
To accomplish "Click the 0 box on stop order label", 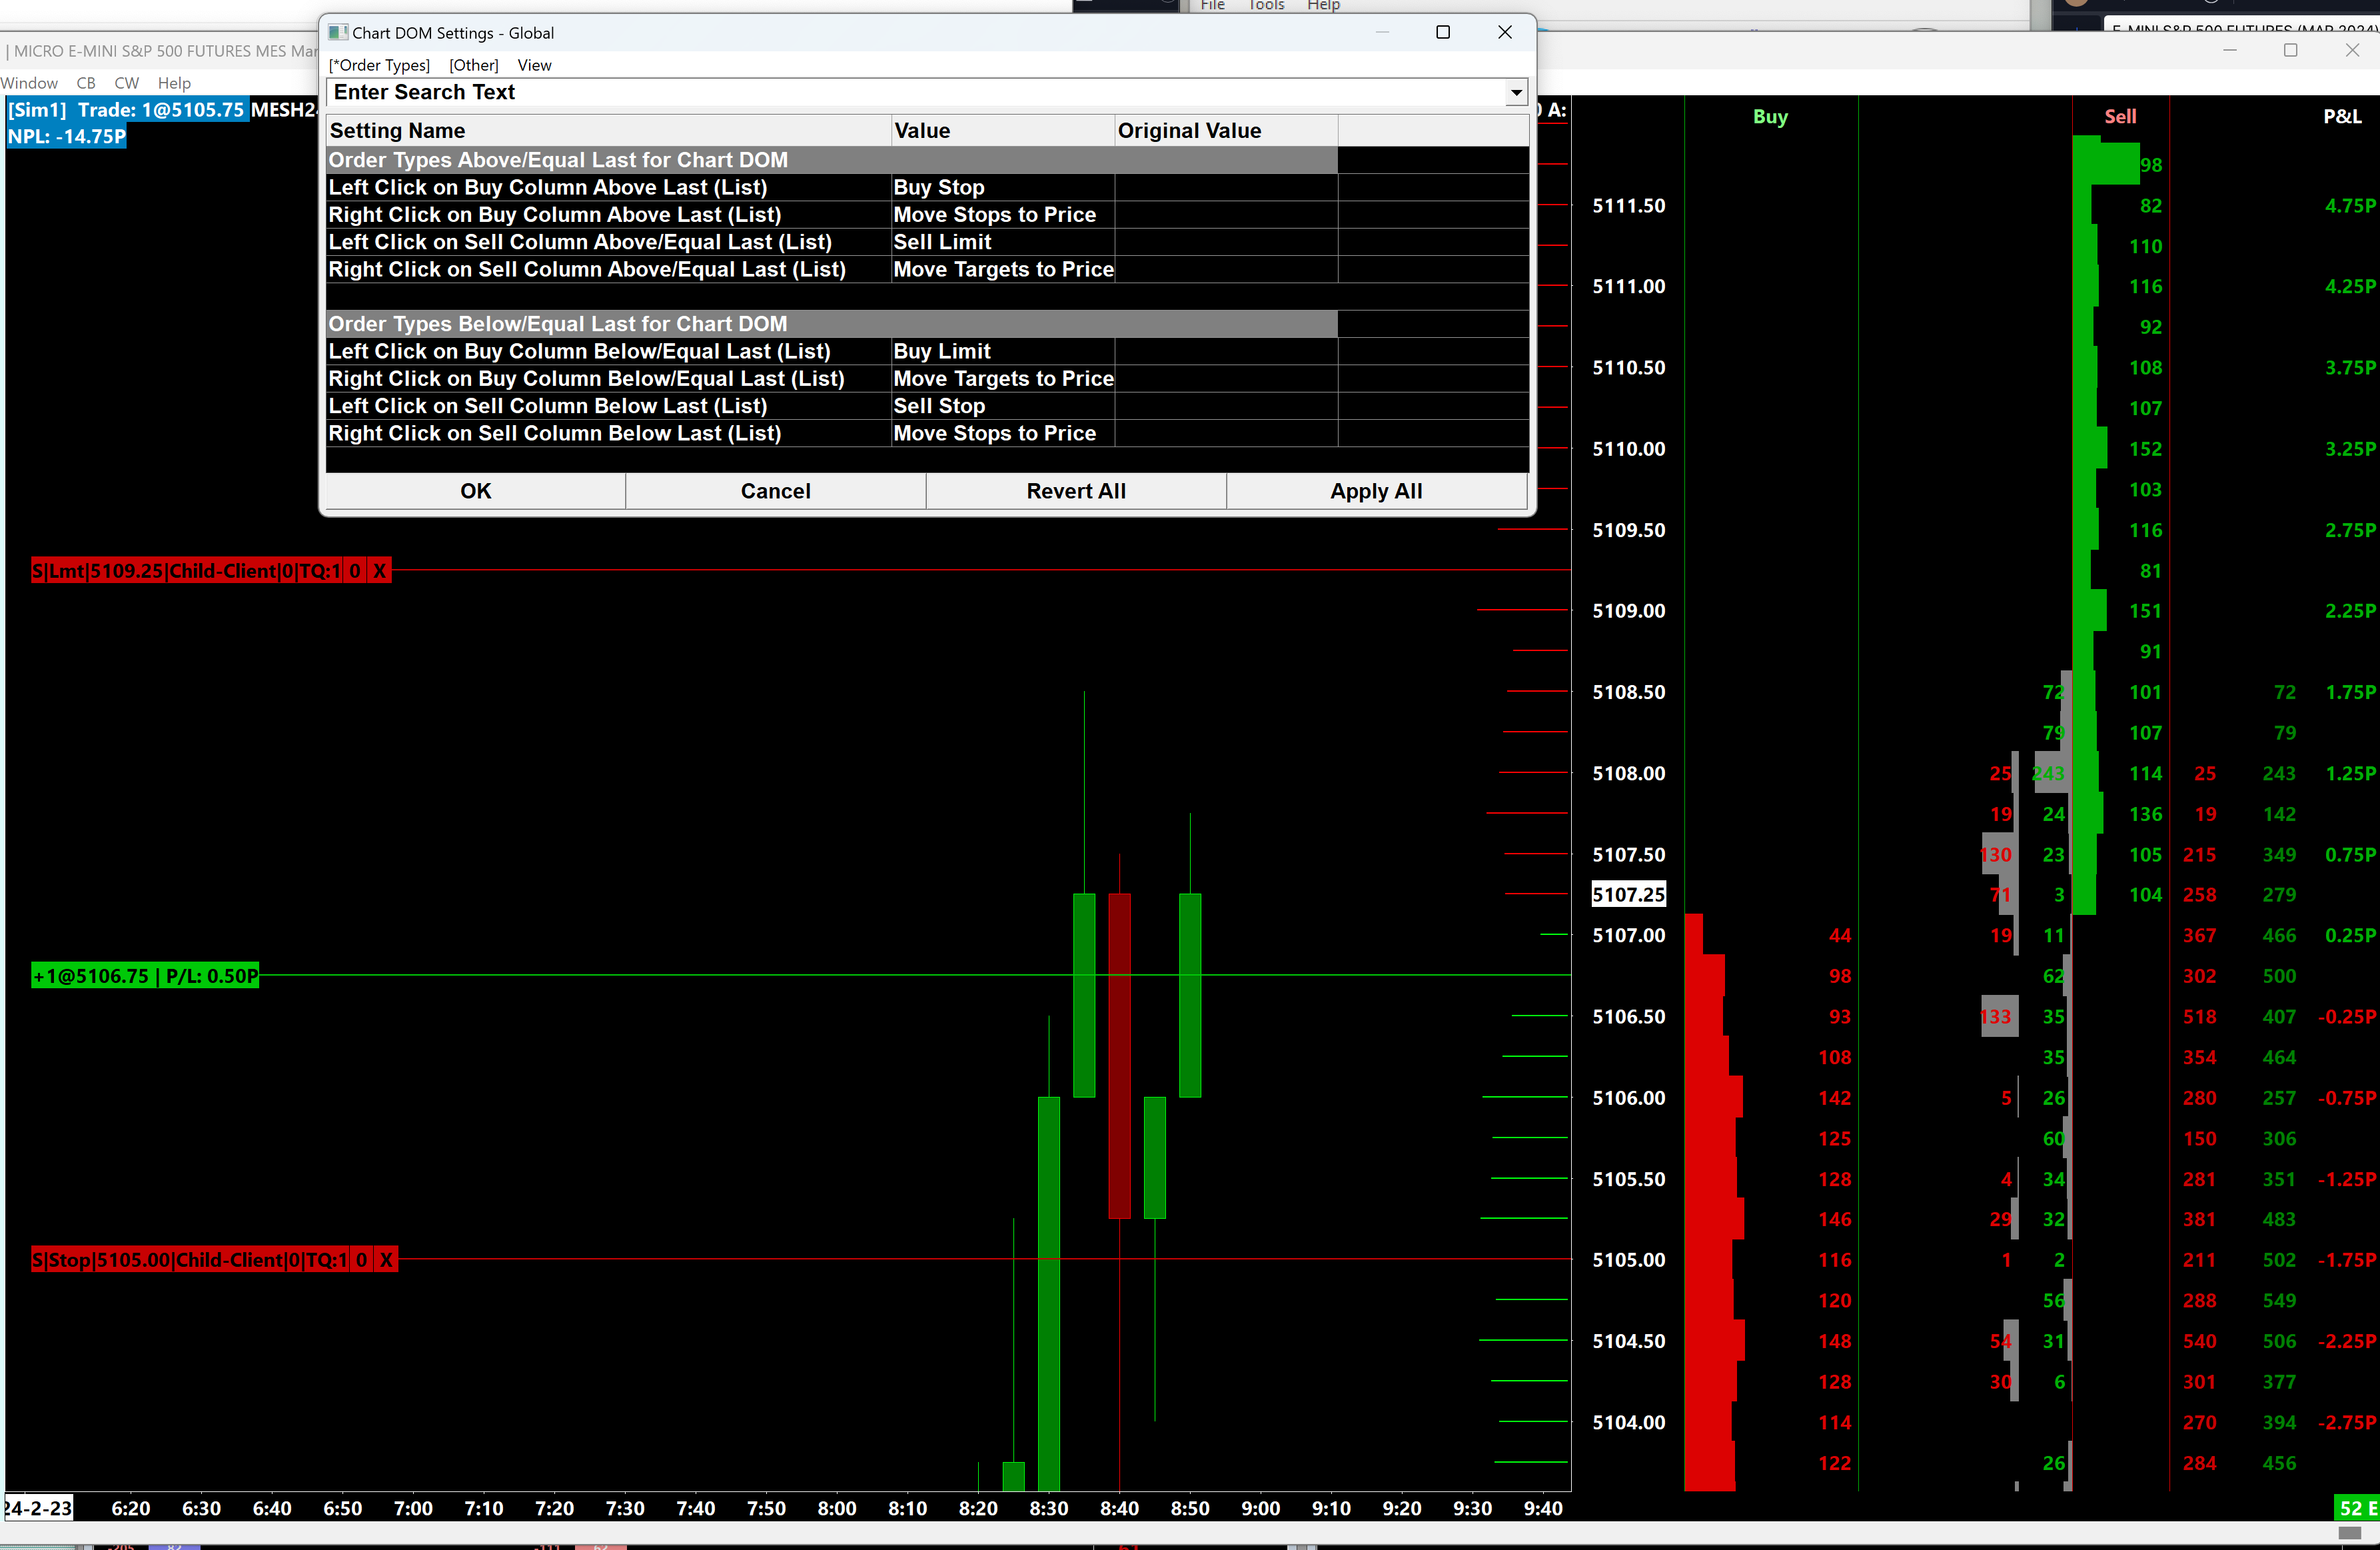I will pos(361,1260).
